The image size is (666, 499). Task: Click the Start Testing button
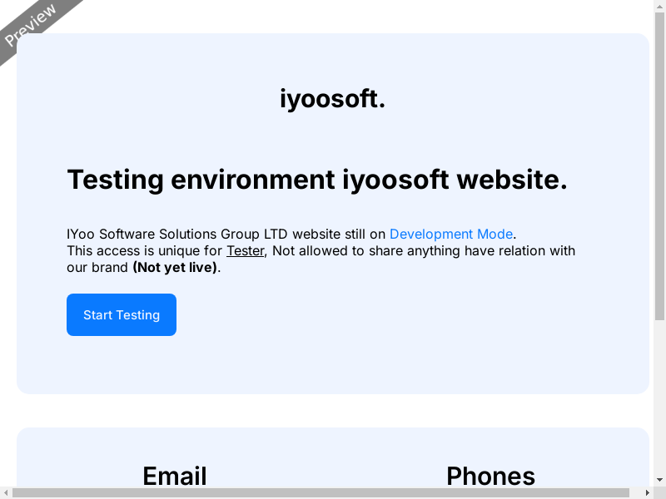click(x=122, y=315)
